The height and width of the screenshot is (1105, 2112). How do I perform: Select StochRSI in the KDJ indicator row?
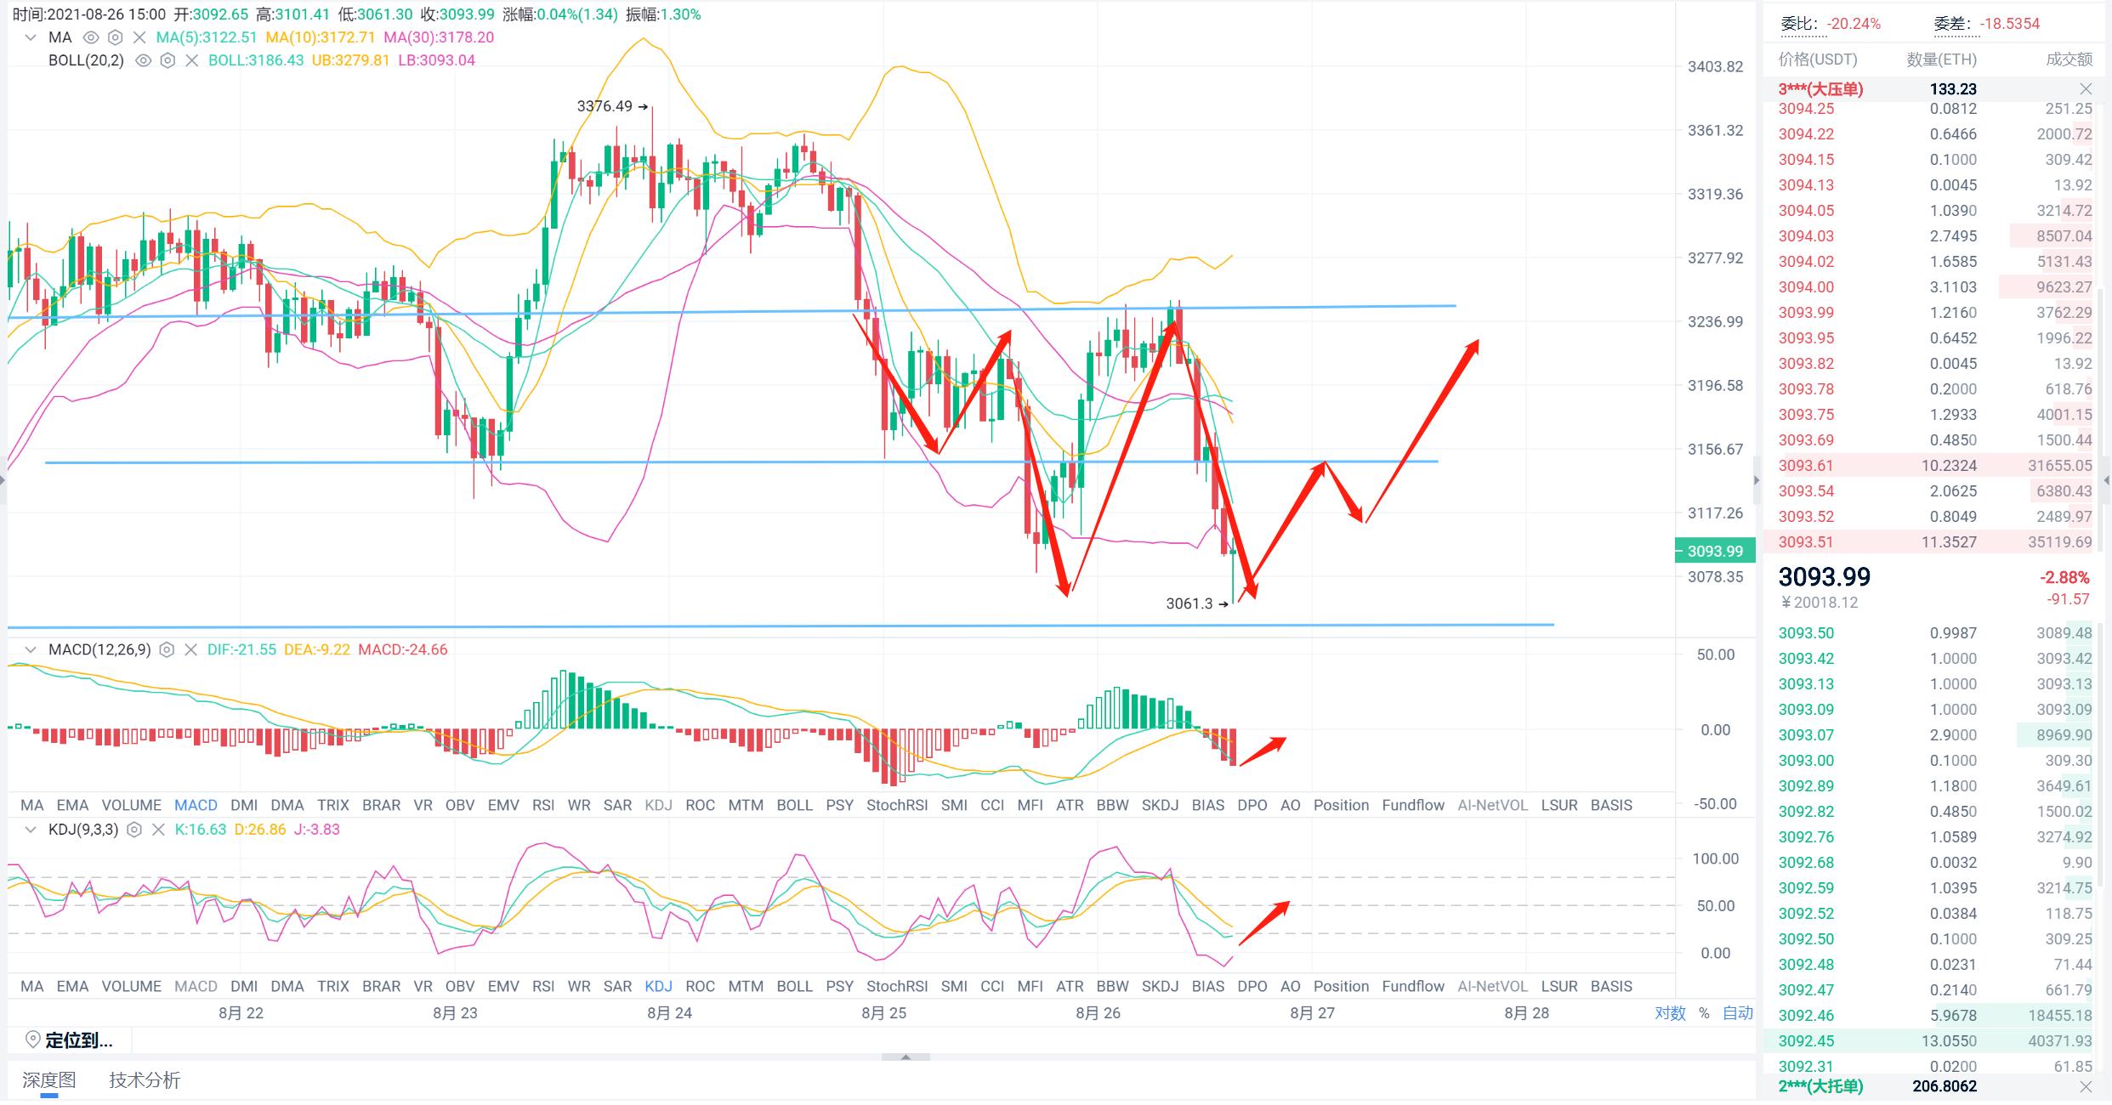point(896,986)
